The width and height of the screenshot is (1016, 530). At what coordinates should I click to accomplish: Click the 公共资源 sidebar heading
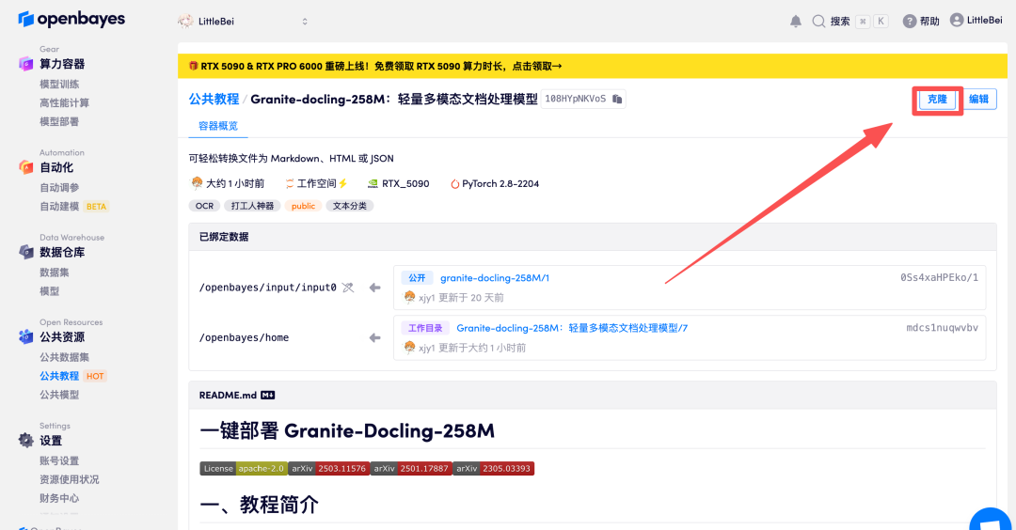pyautogui.click(x=62, y=336)
